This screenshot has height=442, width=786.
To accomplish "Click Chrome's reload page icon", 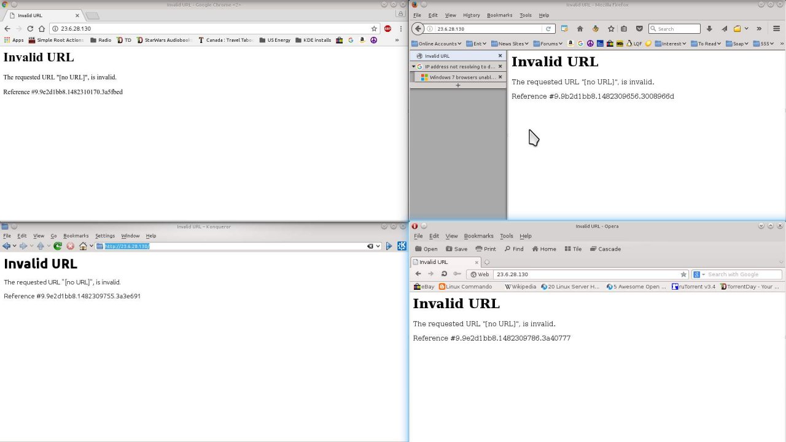I will click(x=30, y=29).
